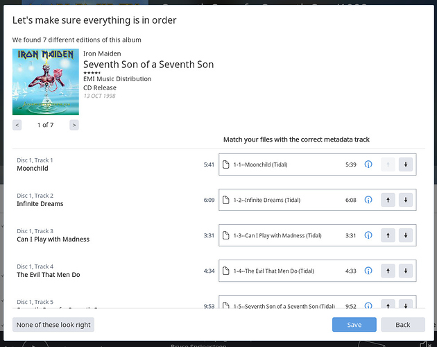Click the '13 OCT 1998' release date

coord(99,96)
